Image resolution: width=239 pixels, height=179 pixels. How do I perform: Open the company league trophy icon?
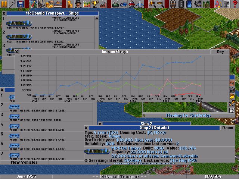94,4
